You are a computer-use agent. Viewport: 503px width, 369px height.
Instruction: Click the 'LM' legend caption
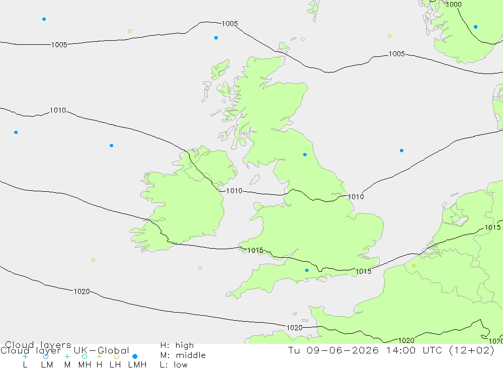47,365
